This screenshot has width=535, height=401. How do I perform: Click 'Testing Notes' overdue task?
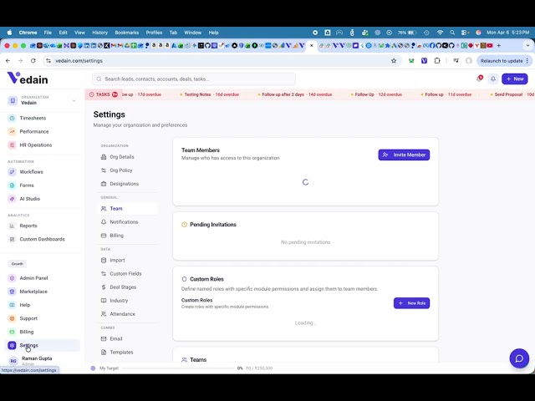tap(210, 94)
